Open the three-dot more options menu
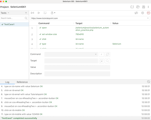151x120 pixels. click(x=148, y=7)
